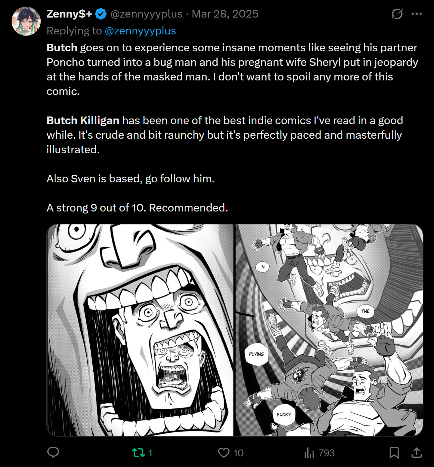Click the like count number 10
This screenshot has height=467, width=434.
pyautogui.click(x=238, y=453)
